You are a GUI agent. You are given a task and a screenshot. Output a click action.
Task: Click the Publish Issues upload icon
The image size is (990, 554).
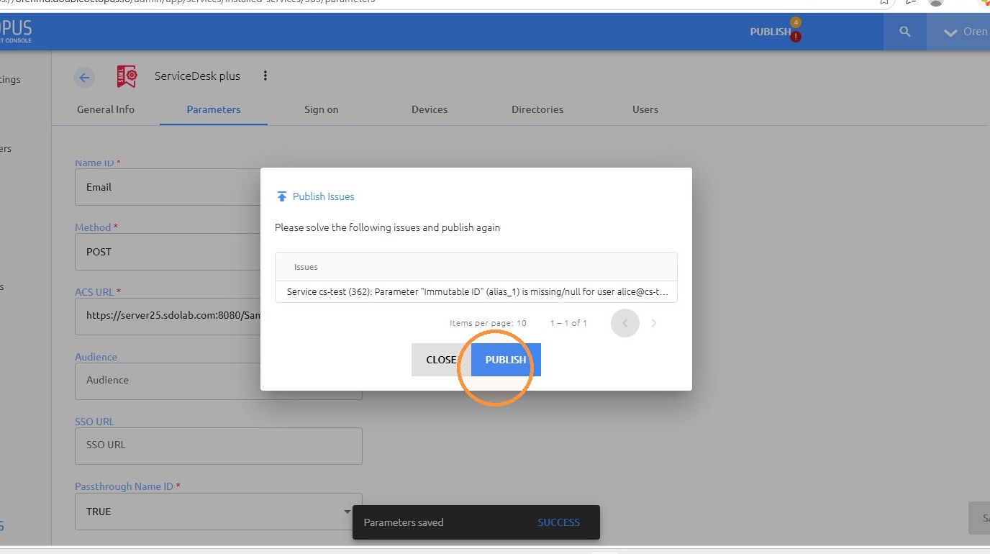click(x=282, y=196)
